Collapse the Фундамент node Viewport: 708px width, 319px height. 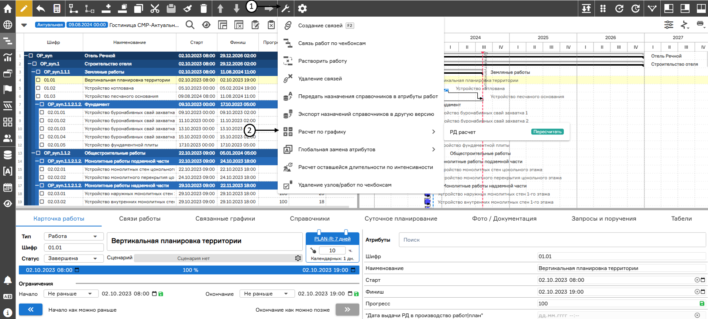[37, 104]
